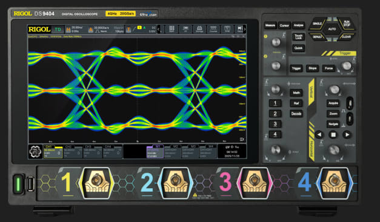Select the yellow channel 1 BNC connector
380x222 pixels.
[96, 183]
